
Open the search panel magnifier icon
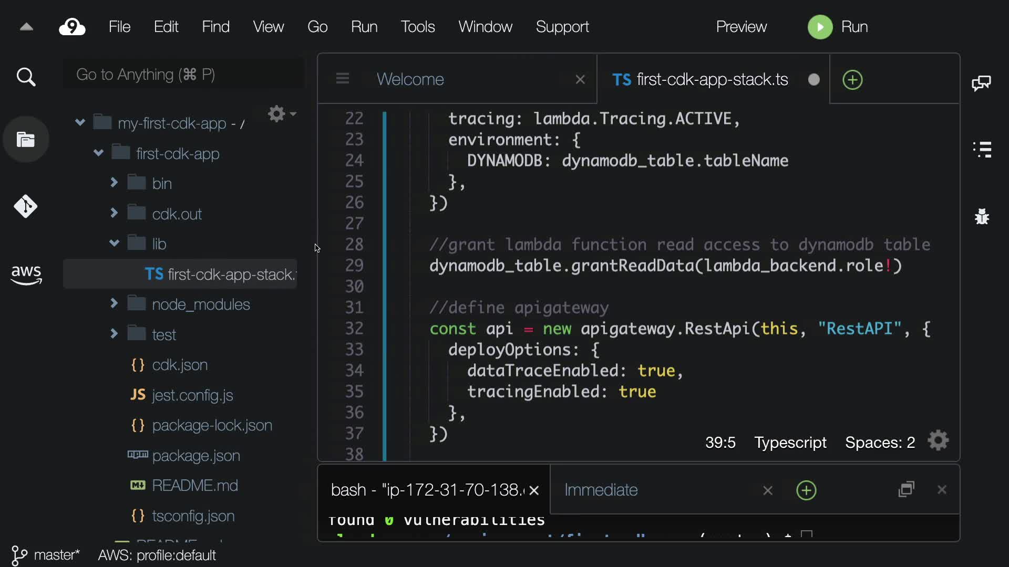[x=26, y=77]
